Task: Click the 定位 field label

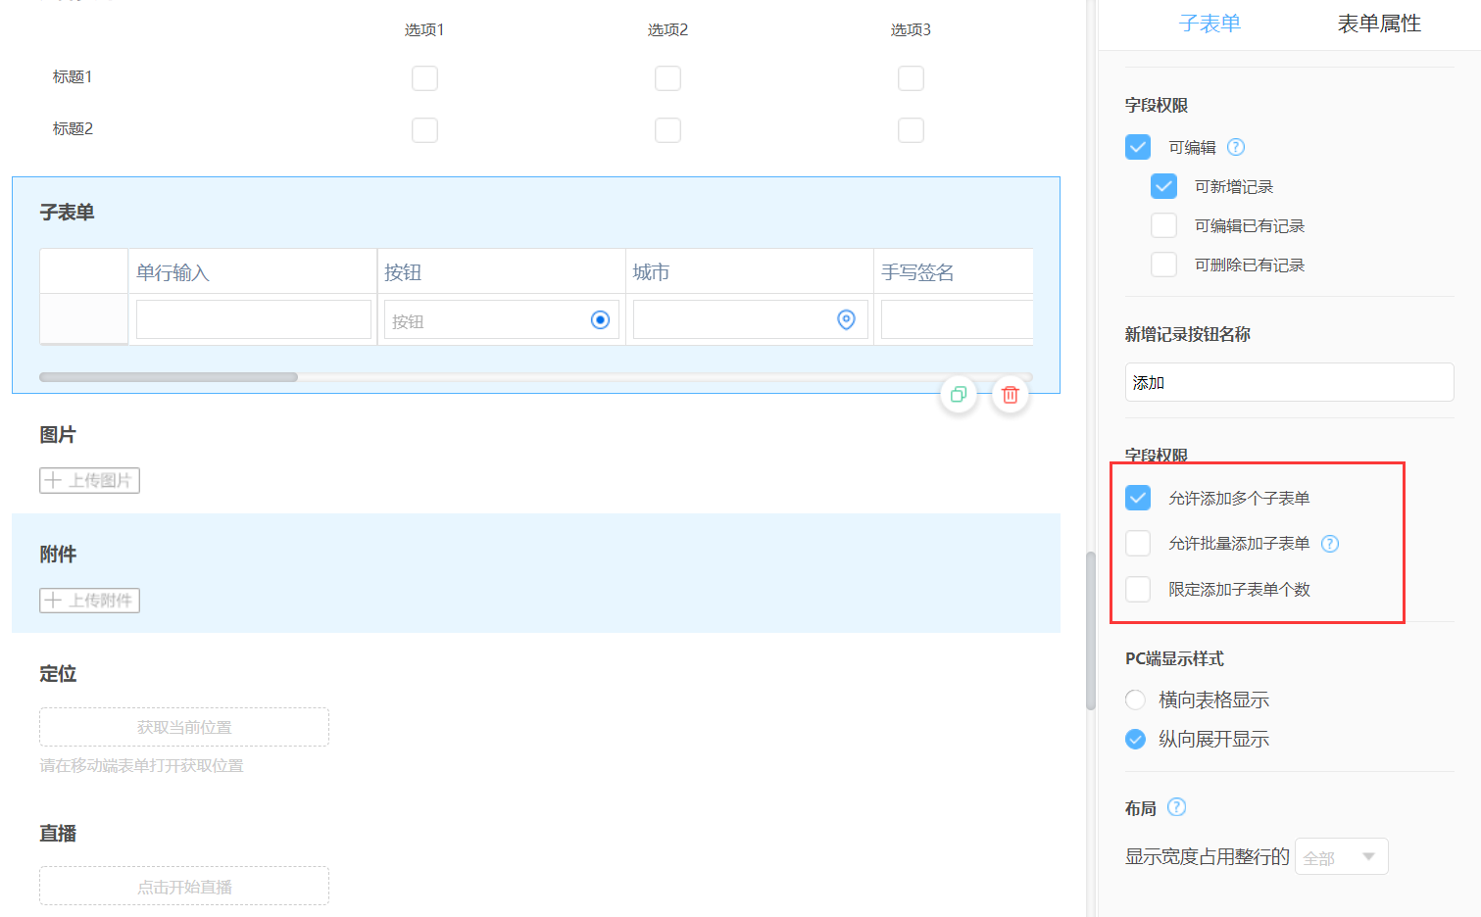Action: tap(58, 674)
